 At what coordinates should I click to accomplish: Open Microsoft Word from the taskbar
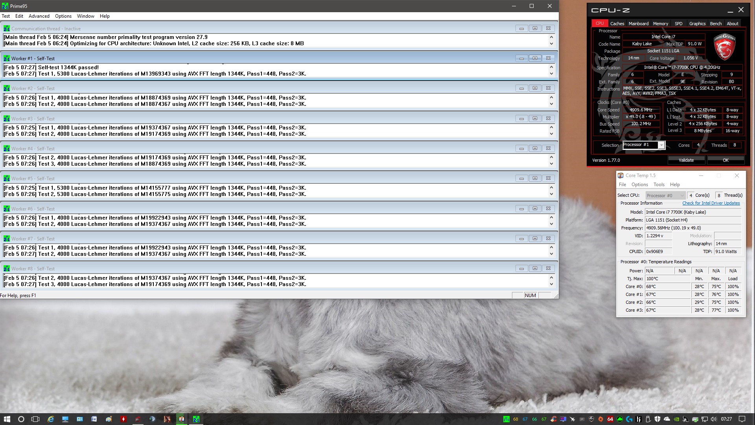(x=94, y=419)
